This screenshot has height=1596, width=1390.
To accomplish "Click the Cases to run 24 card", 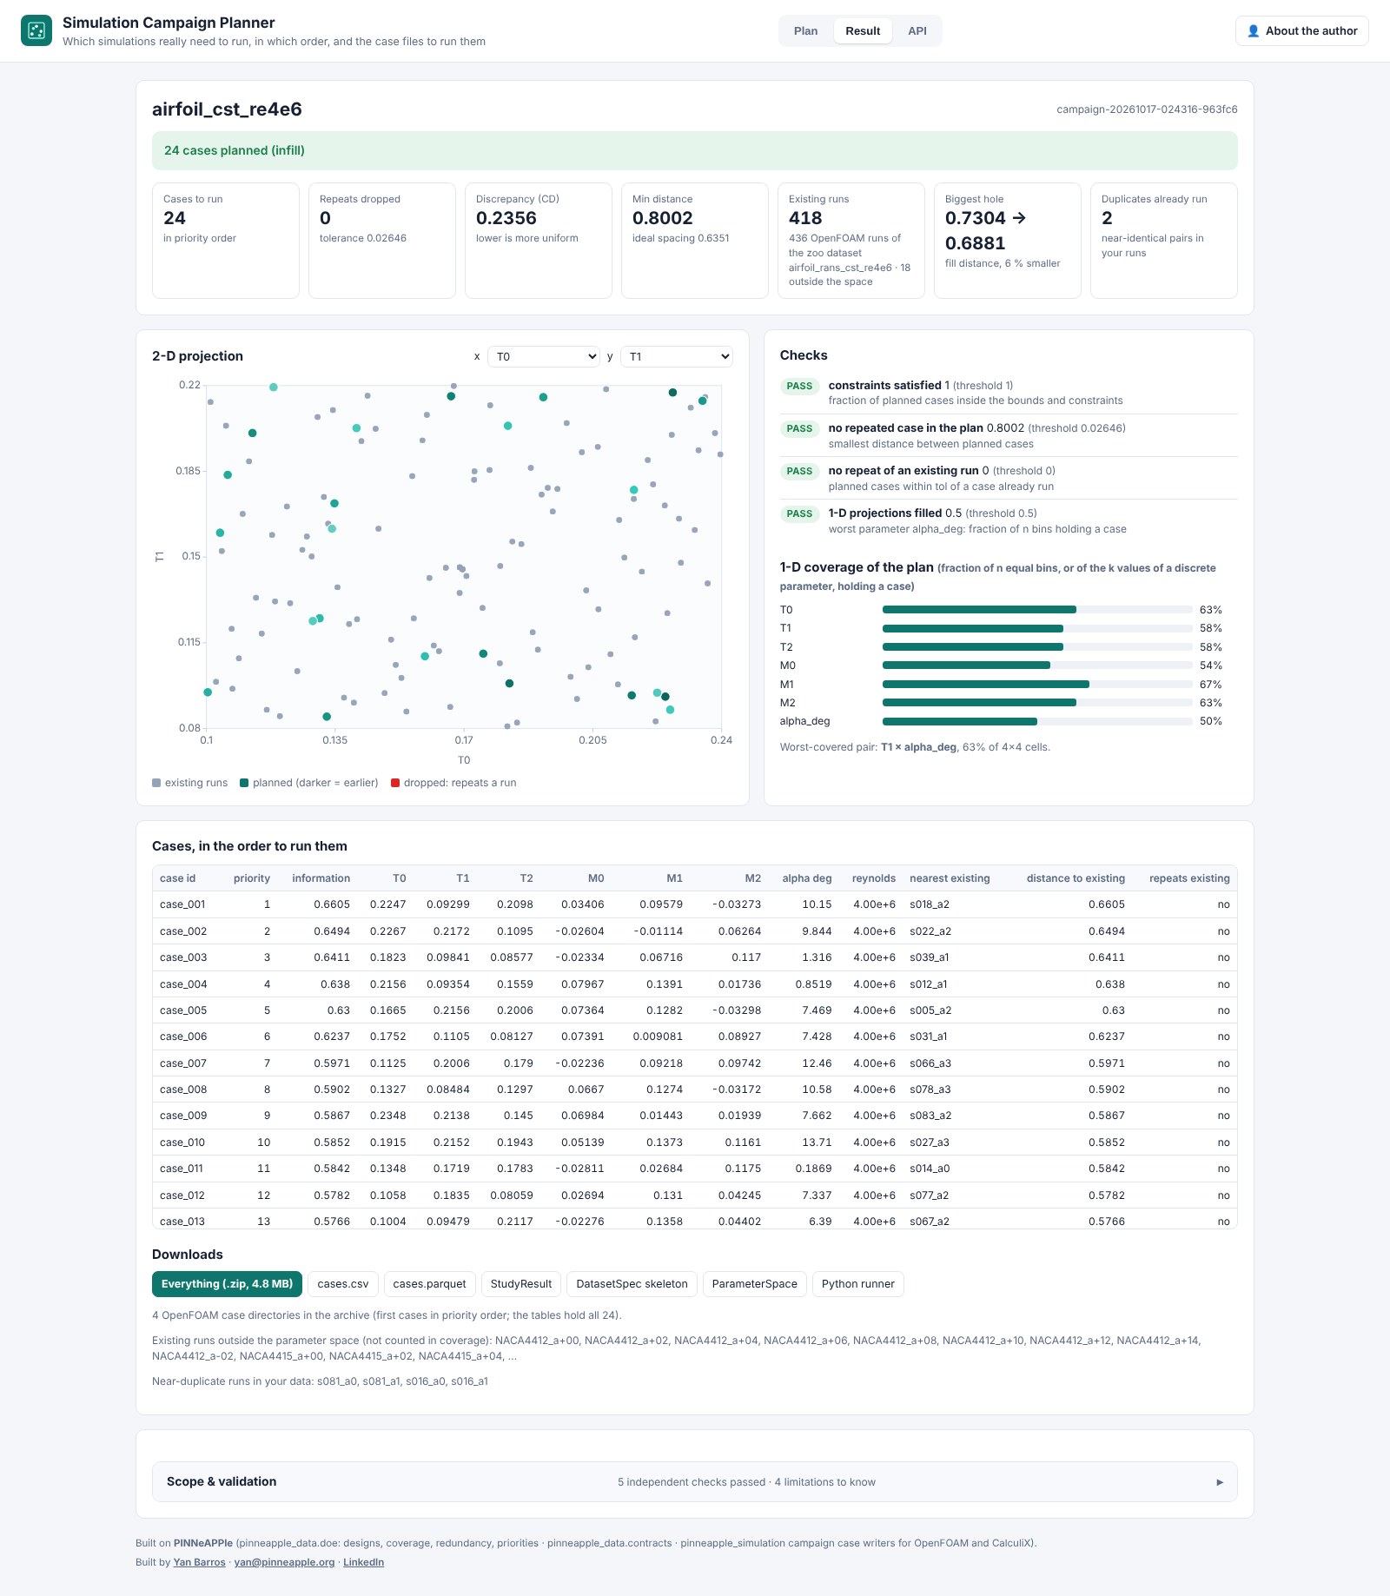I will (x=226, y=241).
